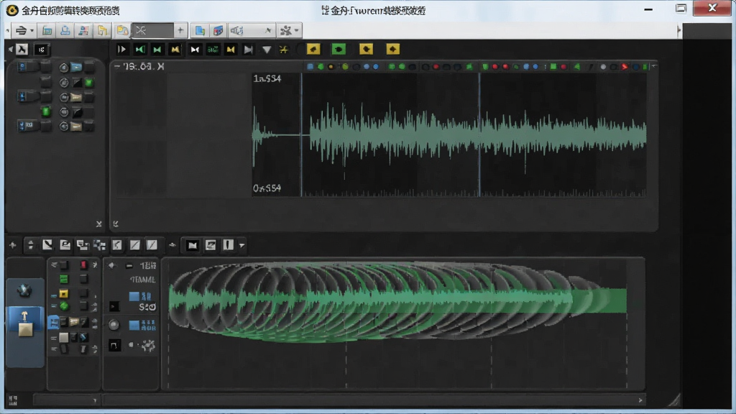Select the scissors cut tool in the top toolbar
Viewport: 736px width, 414px height.
coord(141,30)
